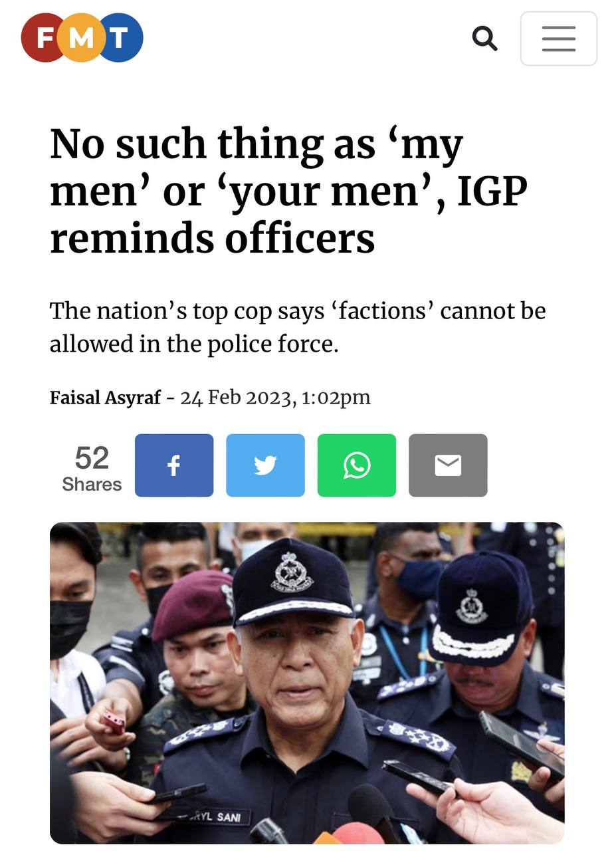
Task: Share article via Facebook icon
Action: (174, 465)
